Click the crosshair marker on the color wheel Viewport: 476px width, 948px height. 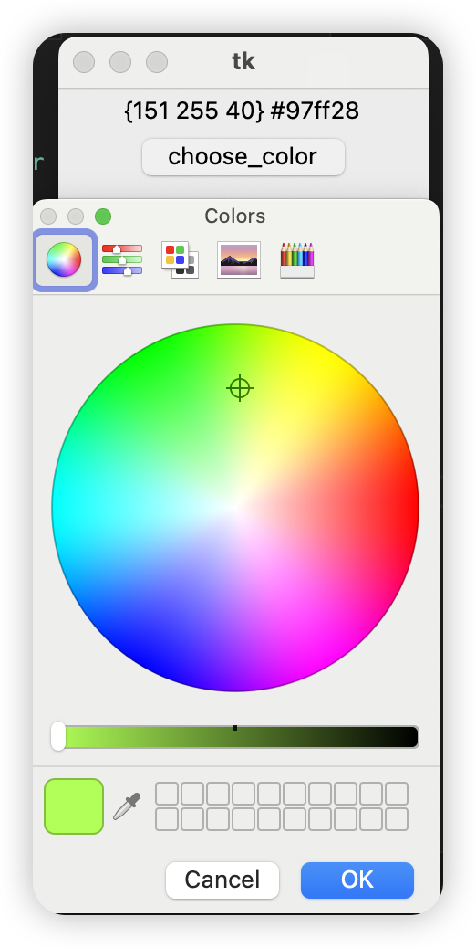point(240,388)
